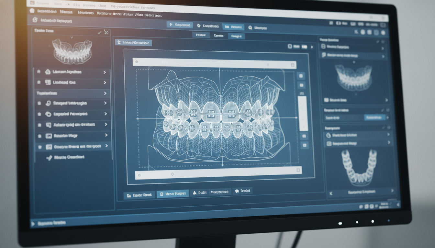This screenshot has width=435, height=248.
Task: Click the top square icon right of the viewport
Action: pyautogui.click(x=301, y=76)
